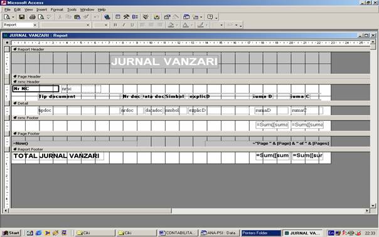Image resolution: width=379 pixels, height=237 pixels.
Task: Open Print Preview from the toolbar
Action: pyautogui.click(x=41, y=17)
